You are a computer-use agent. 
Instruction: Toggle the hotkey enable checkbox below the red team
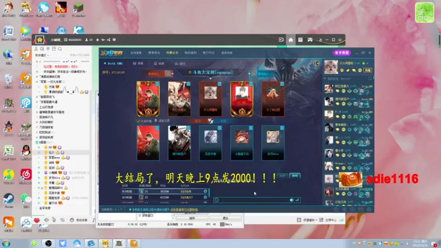point(138,121)
